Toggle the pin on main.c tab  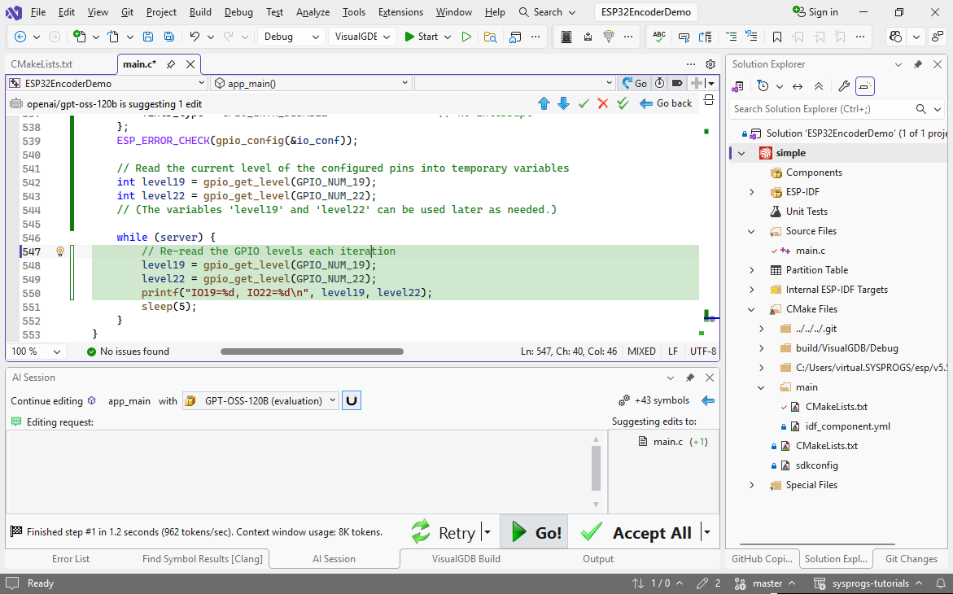pos(171,64)
